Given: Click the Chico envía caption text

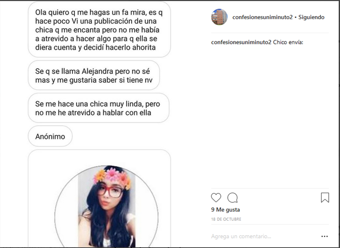Looking at the screenshot, I should tap(288, 42).
